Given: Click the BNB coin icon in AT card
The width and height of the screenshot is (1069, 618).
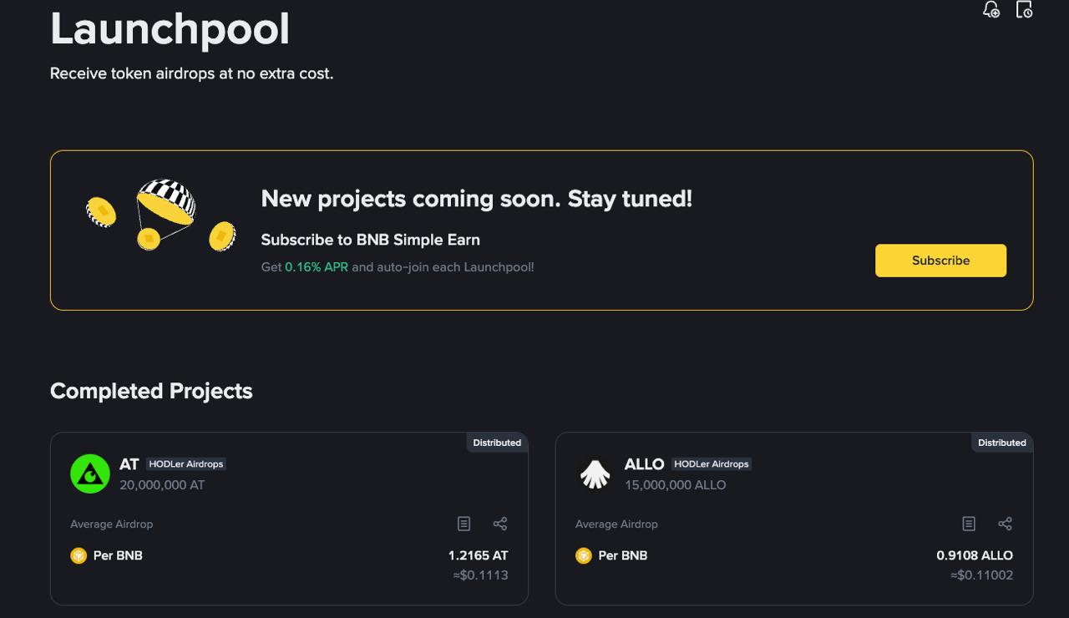Looking at the screenshot, I should coord(79,555).
